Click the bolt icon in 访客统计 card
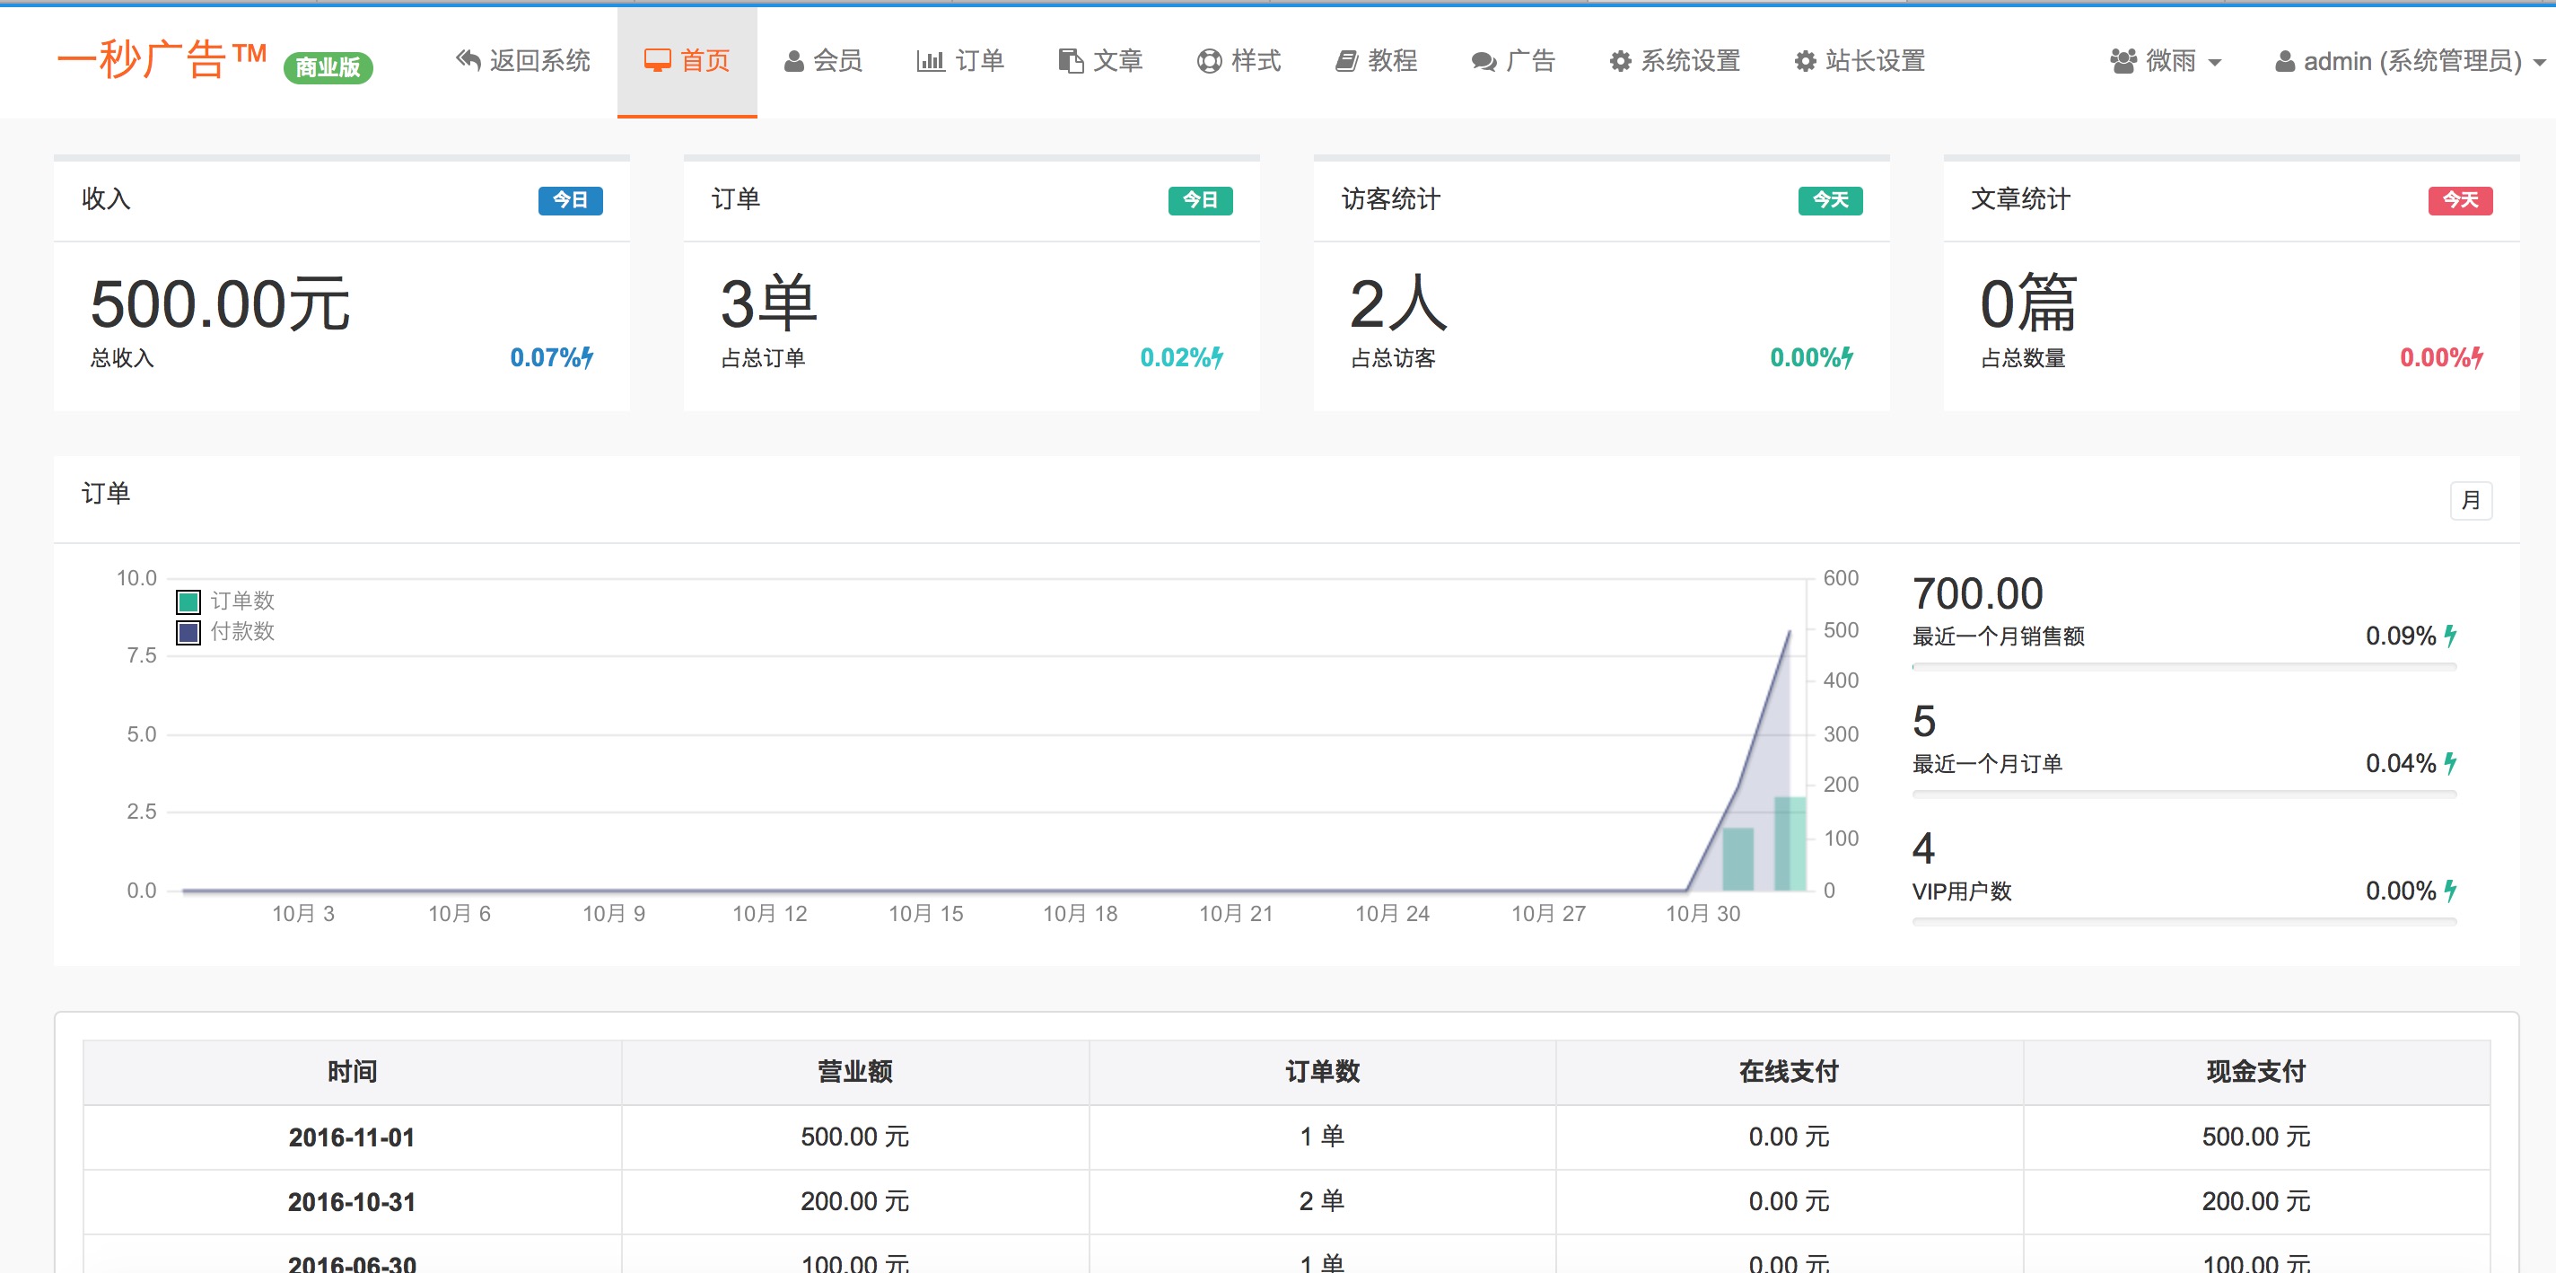The image size is (2556, 1273). pyautogui.click(x=1848, y=357)
